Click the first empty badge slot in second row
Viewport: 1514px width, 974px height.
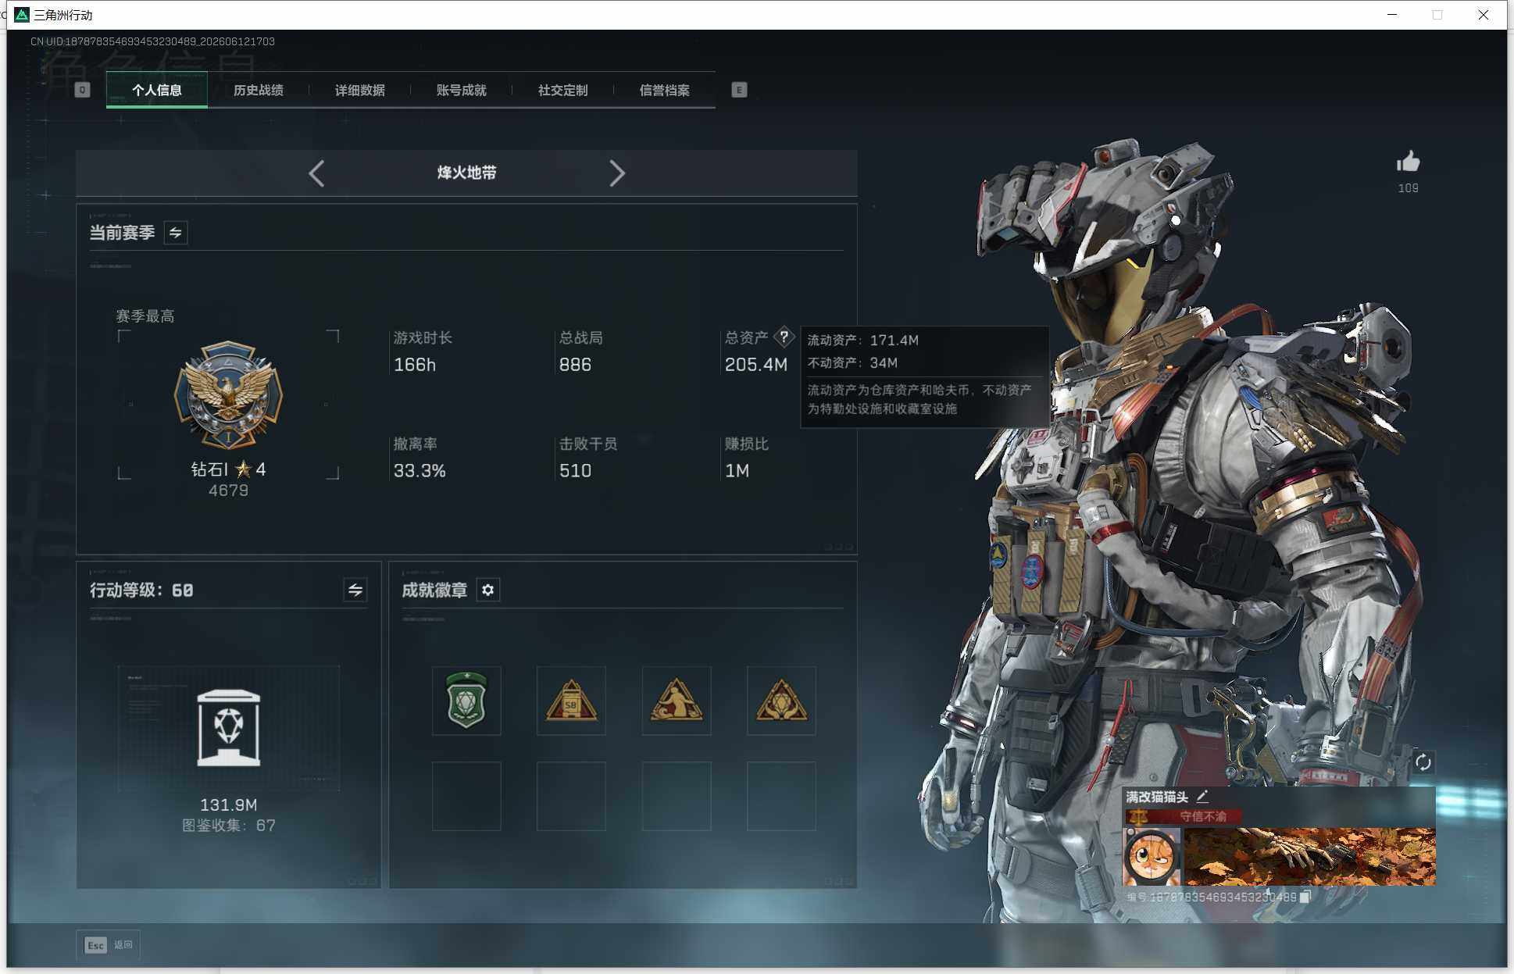tap(466, 796)
